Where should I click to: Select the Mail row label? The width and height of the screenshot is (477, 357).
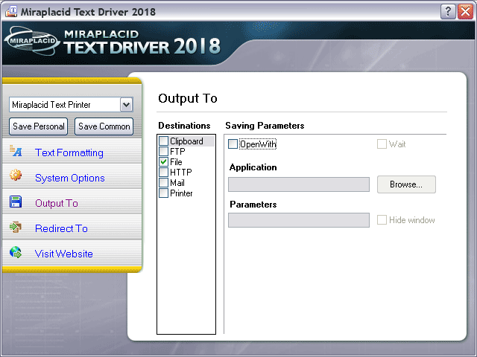coord(177,183)
